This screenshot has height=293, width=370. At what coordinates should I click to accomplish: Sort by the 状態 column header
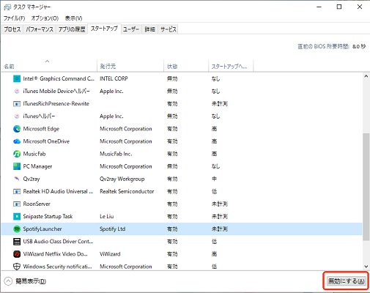pos(186,66)
